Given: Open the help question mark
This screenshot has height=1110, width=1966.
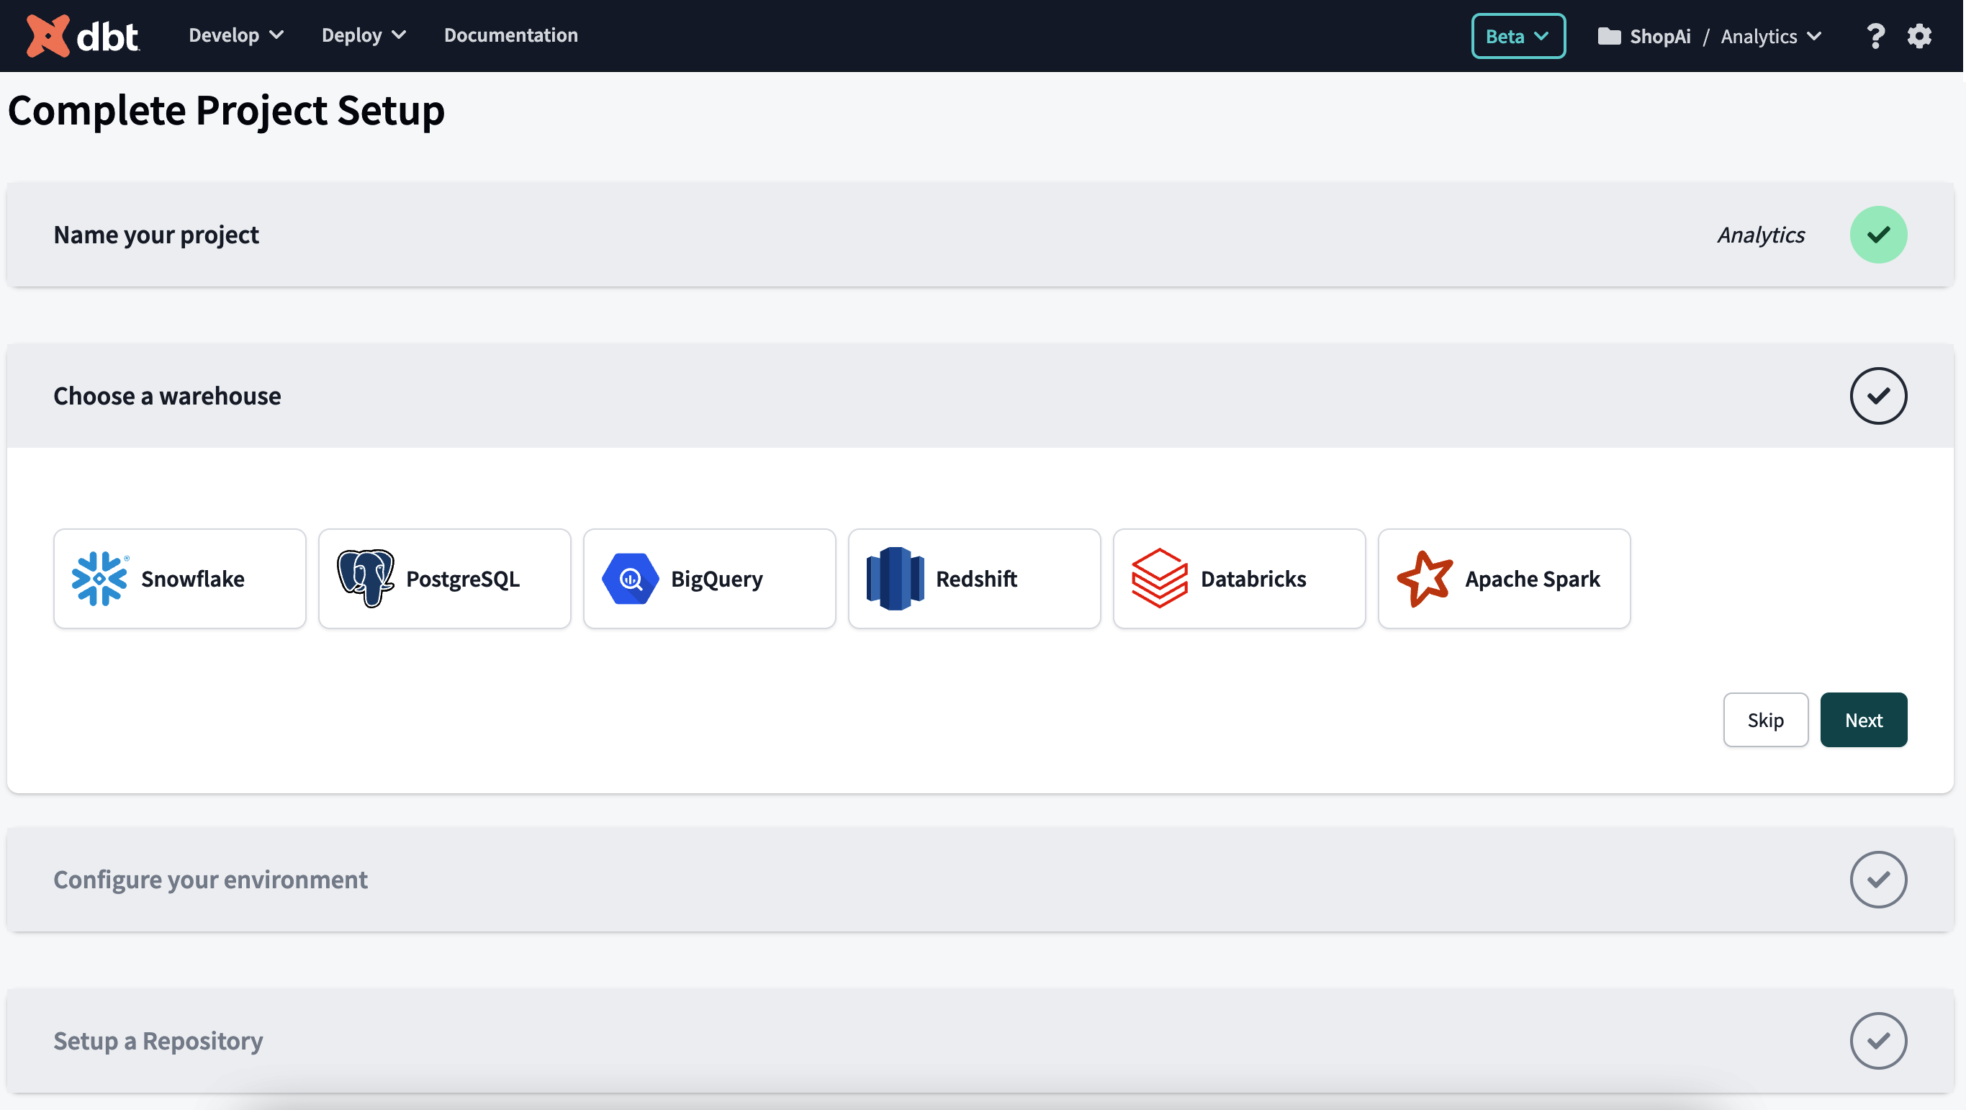Looking at the screenshot, I should point(1875,36).
